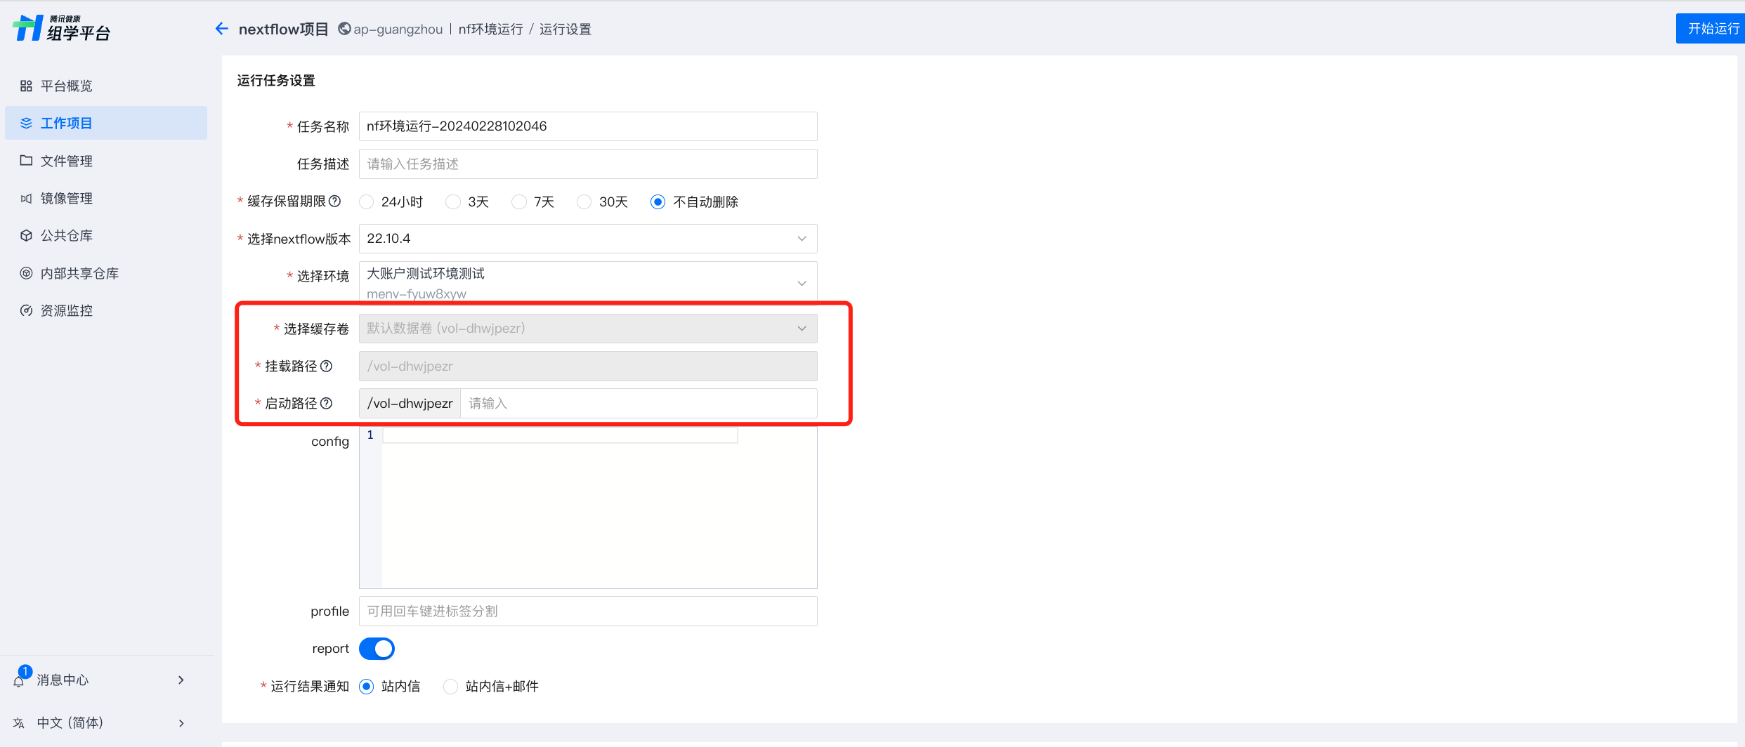This screenshot has height=747, width=1745.
Task: Click the 任务描述 input field
Action: [588, 164]
